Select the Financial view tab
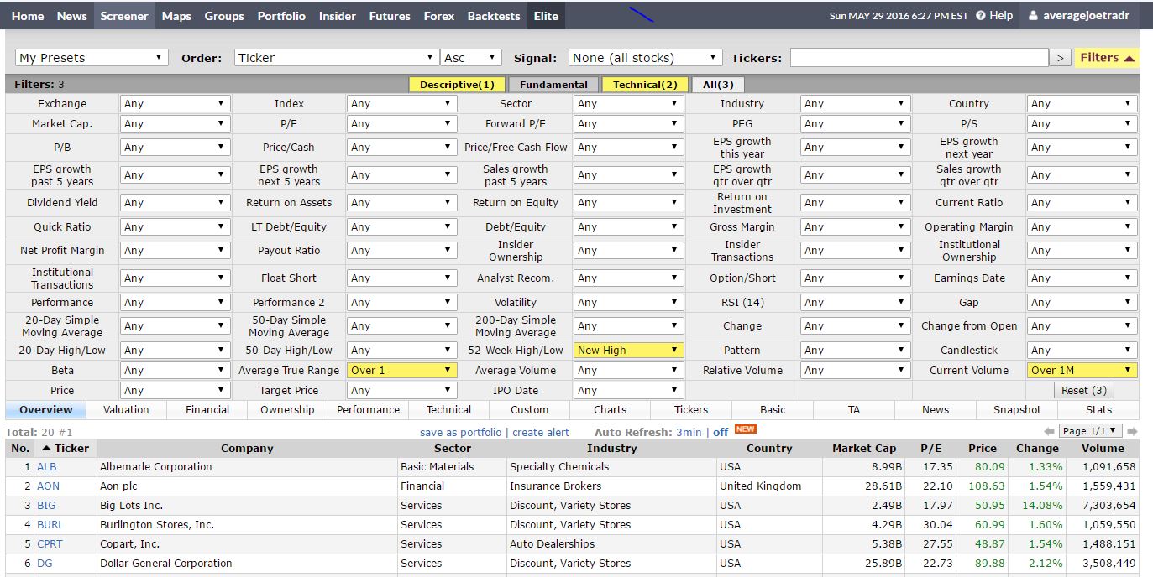 [207, 410]
